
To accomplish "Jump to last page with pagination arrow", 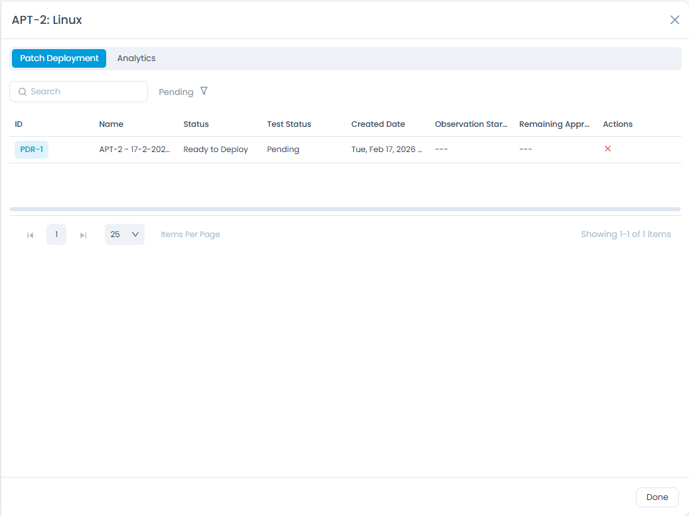I will [x=83, y=234].
